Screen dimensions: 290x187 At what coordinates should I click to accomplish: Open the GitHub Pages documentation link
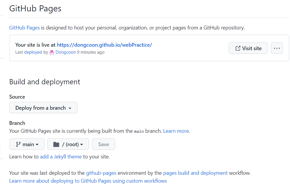[x=24, y=28]
